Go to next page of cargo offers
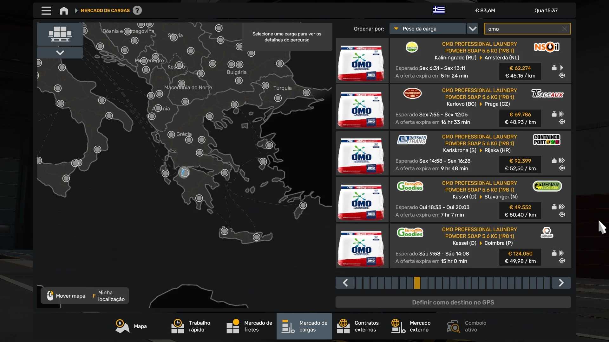Image resolution: width=609 pixels, height=342 pixels. [x=561, y=283]
